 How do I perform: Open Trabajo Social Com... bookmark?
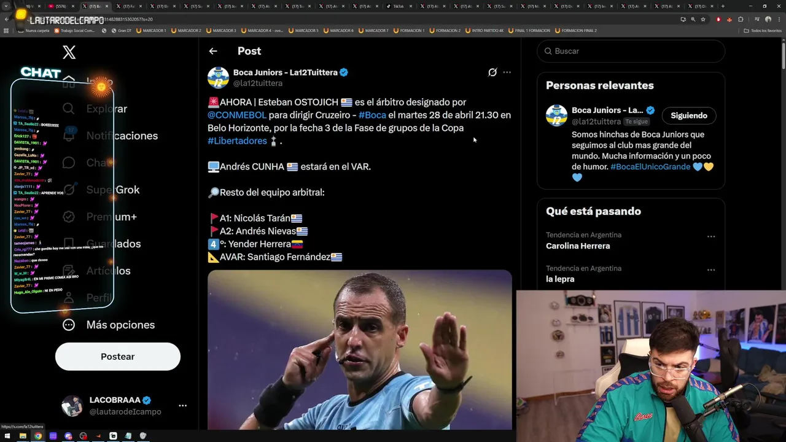75,30
